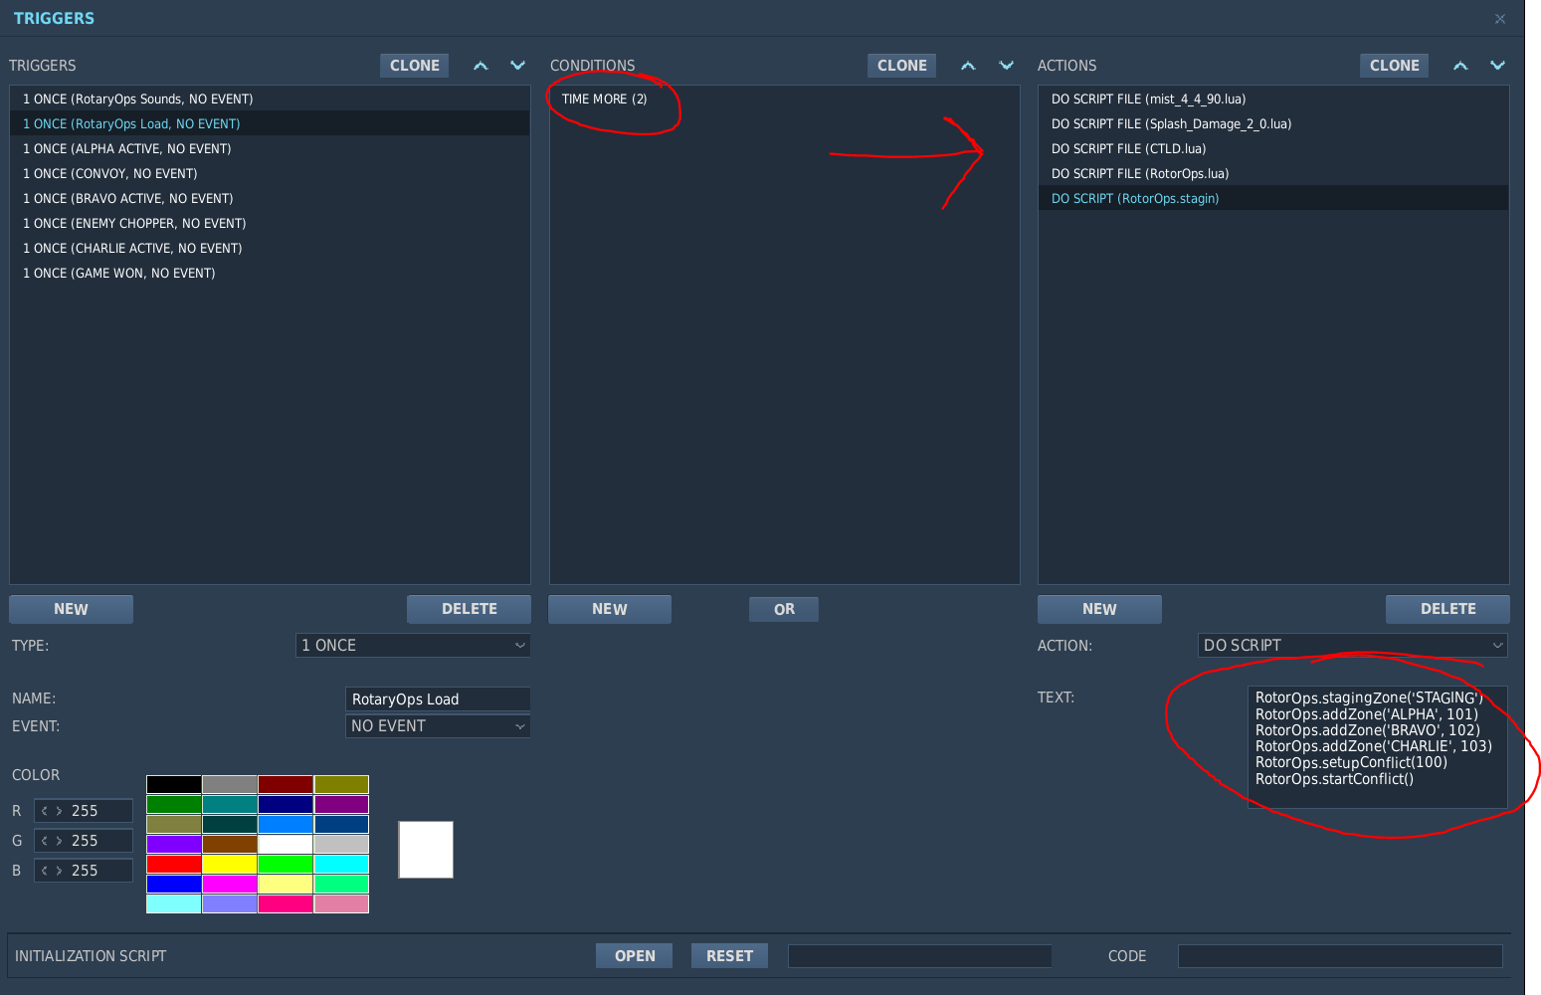Select the ALPHA ACTIVE trigger
Screen dimensions: 1541x995
127,149
